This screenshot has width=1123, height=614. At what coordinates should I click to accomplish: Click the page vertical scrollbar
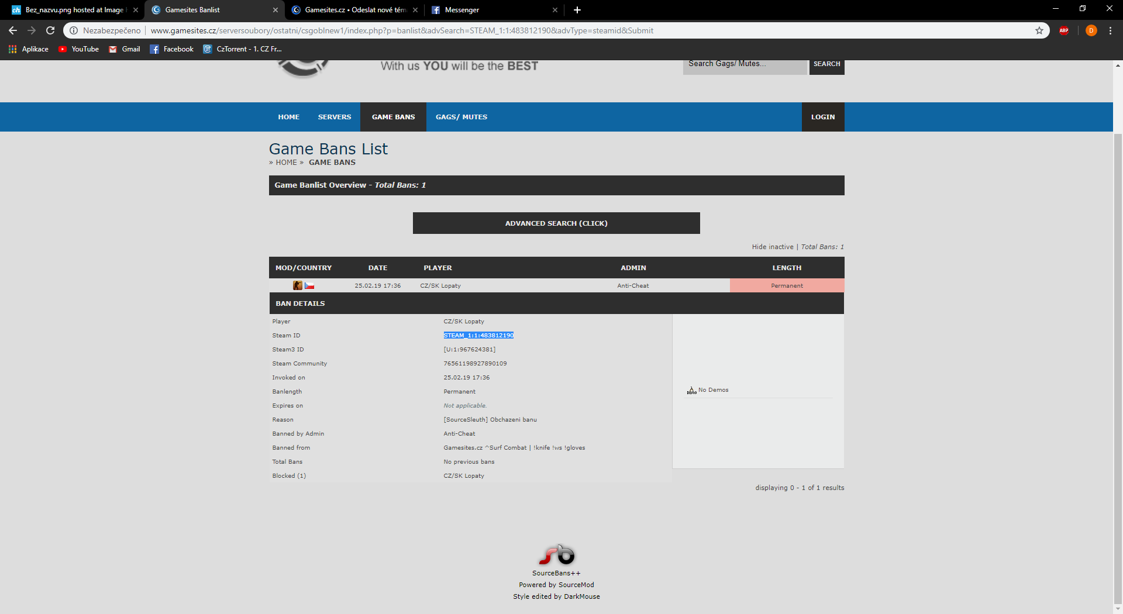(x=1118, y=368)
